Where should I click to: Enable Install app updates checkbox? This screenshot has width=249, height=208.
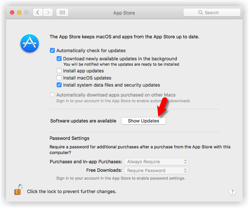point(59,71)
